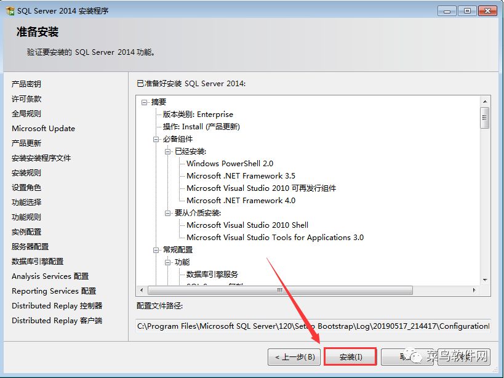Select the 功能选择 step in the sidebar
This screenshot has width=504, height=378.
[26, 202]
